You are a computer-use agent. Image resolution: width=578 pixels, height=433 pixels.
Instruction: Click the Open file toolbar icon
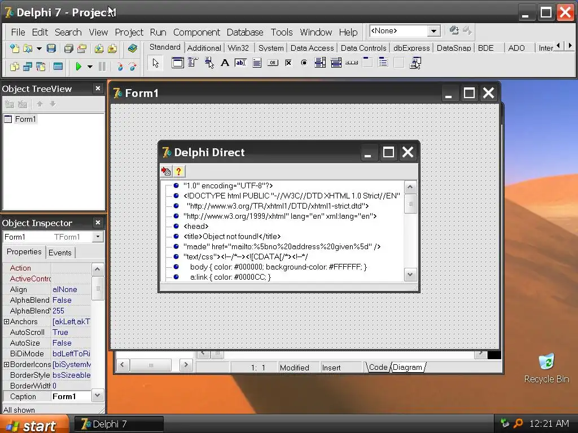point(28,48)
